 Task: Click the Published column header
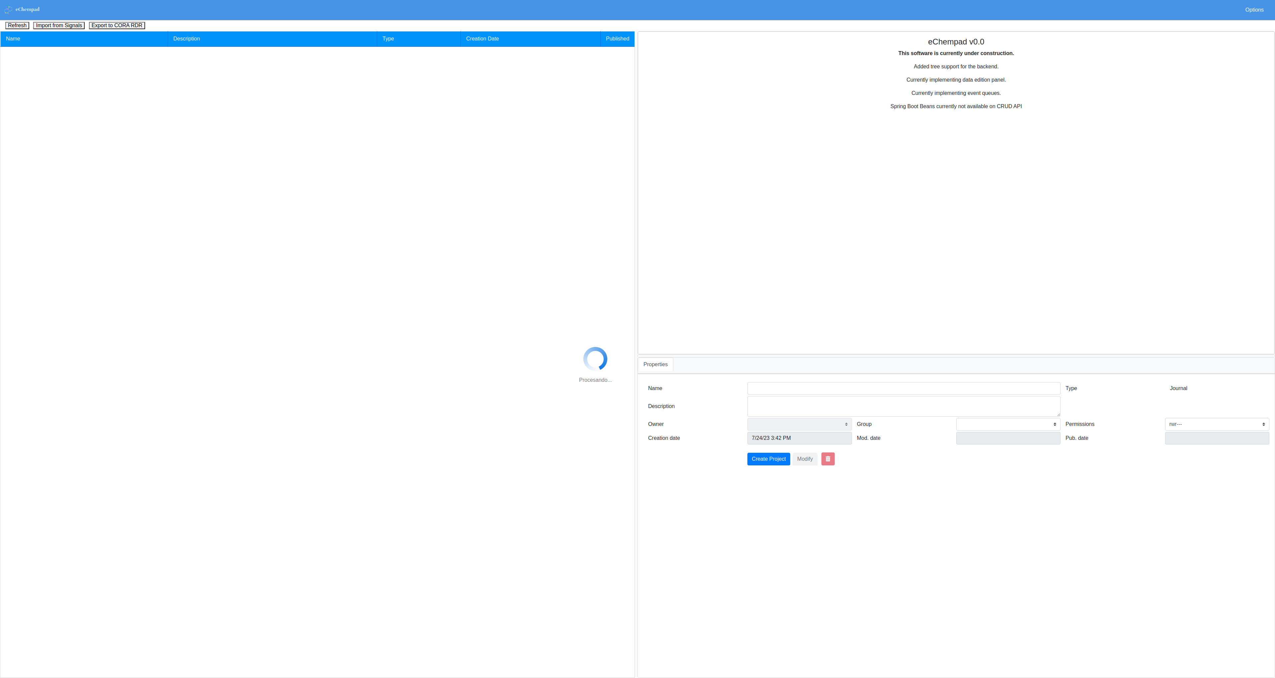(617, 38)
